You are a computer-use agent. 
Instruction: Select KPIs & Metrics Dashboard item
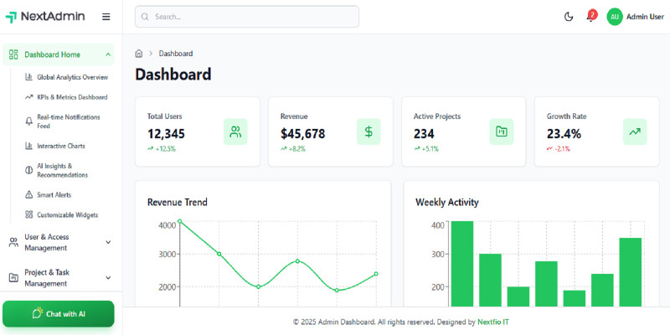[72, 97]
